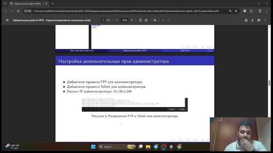Screen dimensions: 273x153
Task: Open File Explorer from the taskbar
Action: tap(148, 147)
